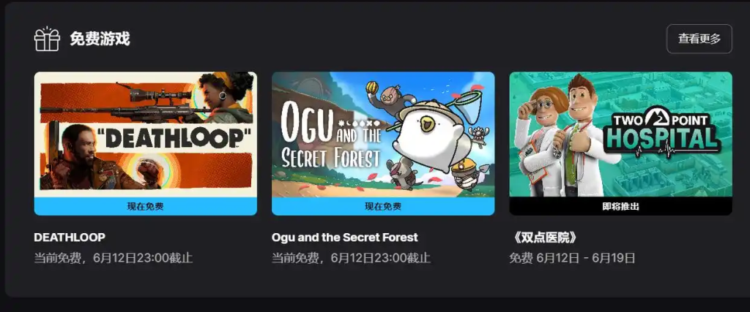Open the 查看更多 button
The height and width of the screenshot is (312, 750).
click(x=699, y=39)
